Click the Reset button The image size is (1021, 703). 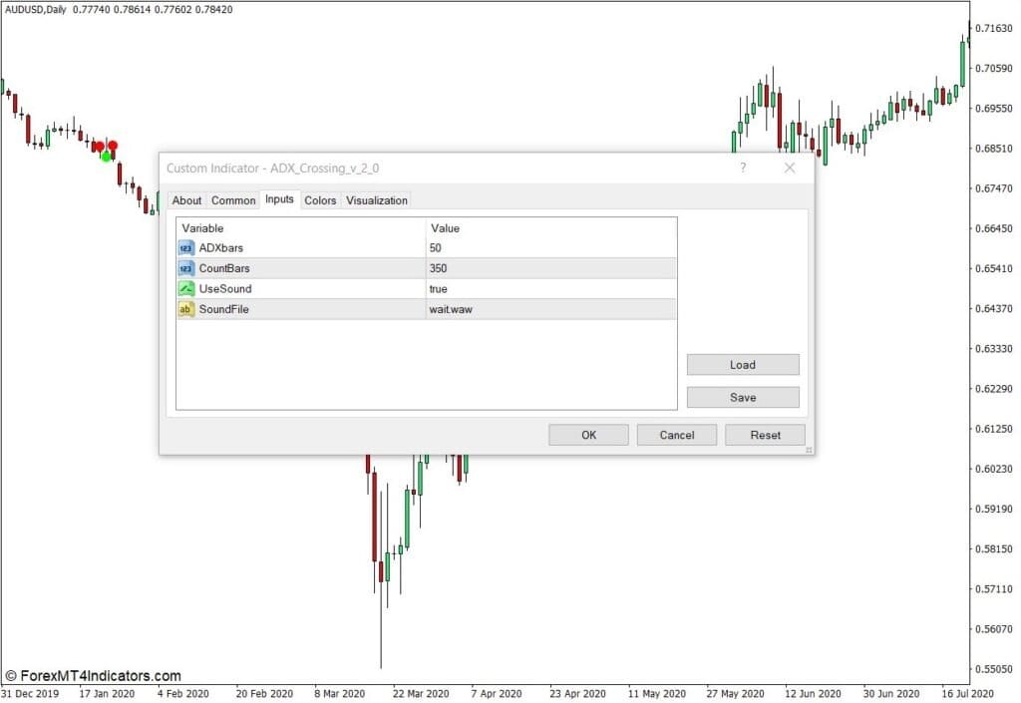pyautogui.click(x=765, y=435)
